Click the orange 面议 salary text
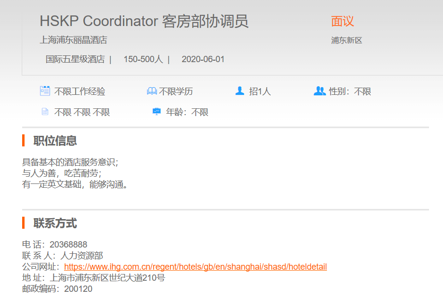 342,21
